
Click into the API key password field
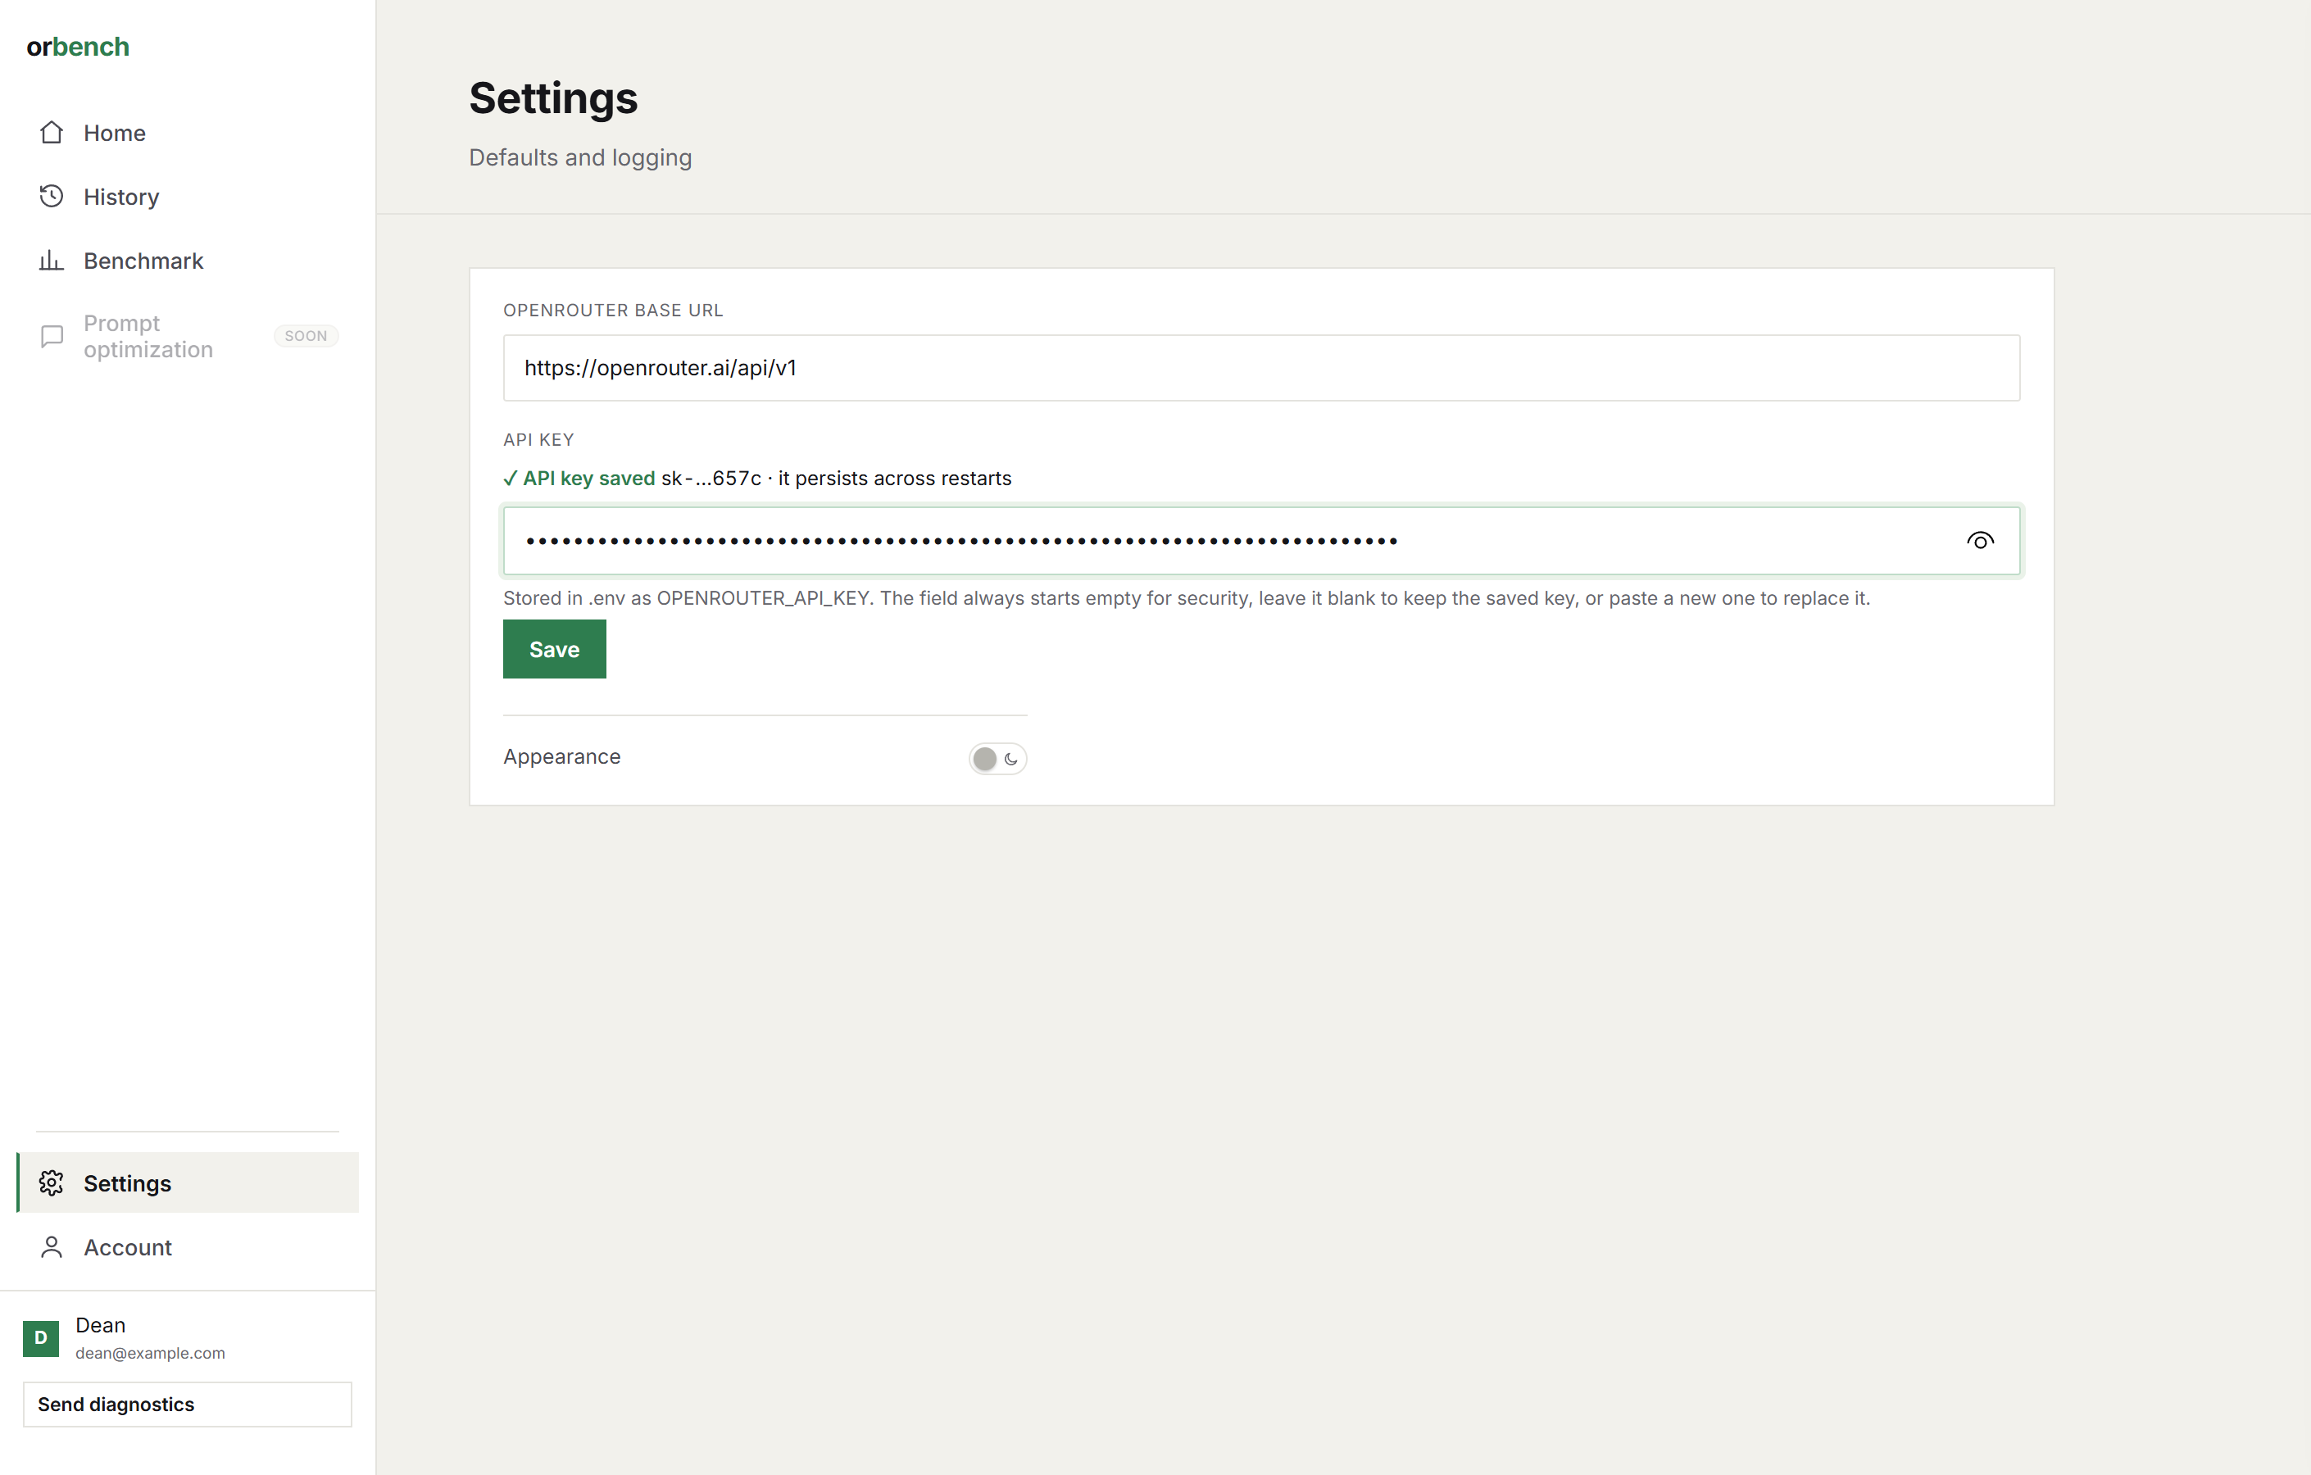pyautogui.click(x=1261, y=542)
